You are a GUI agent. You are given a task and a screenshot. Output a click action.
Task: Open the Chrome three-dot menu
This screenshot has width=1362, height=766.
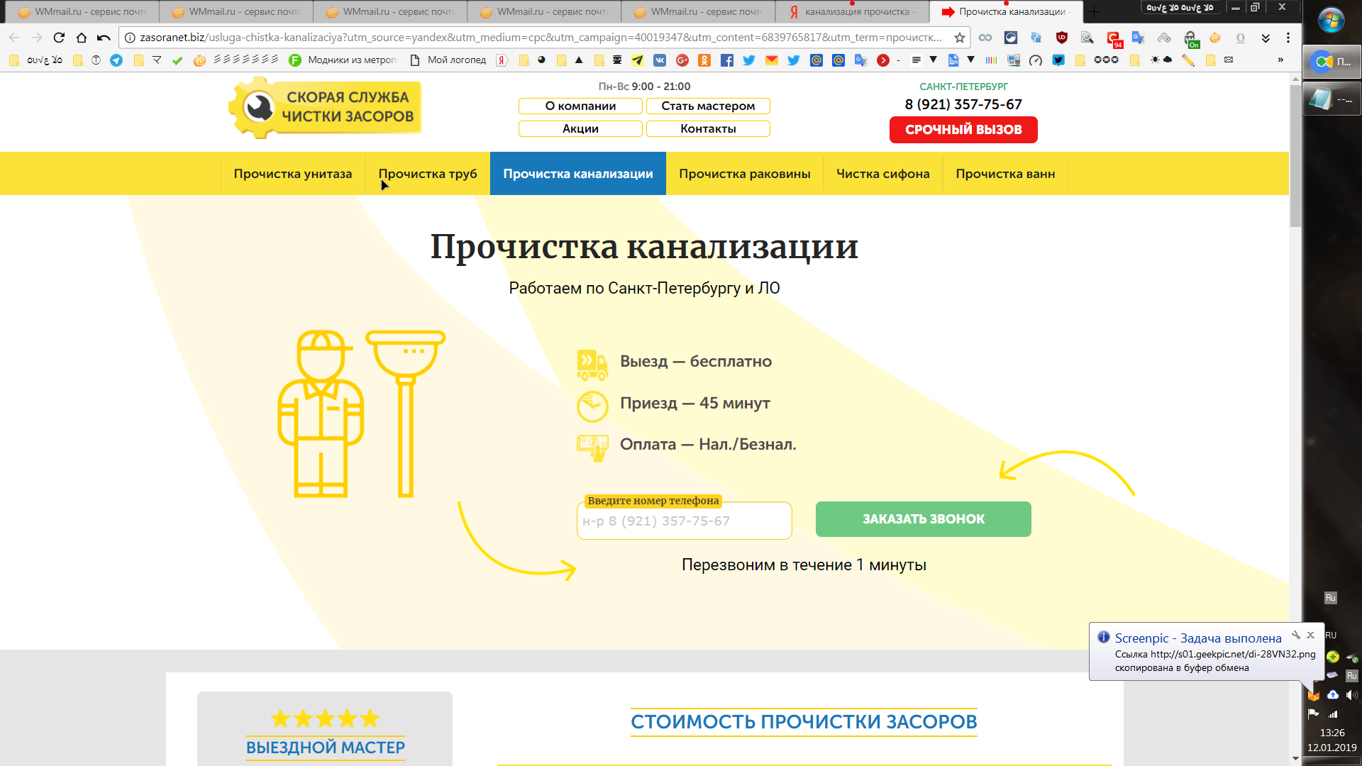tap(1288, 38)
